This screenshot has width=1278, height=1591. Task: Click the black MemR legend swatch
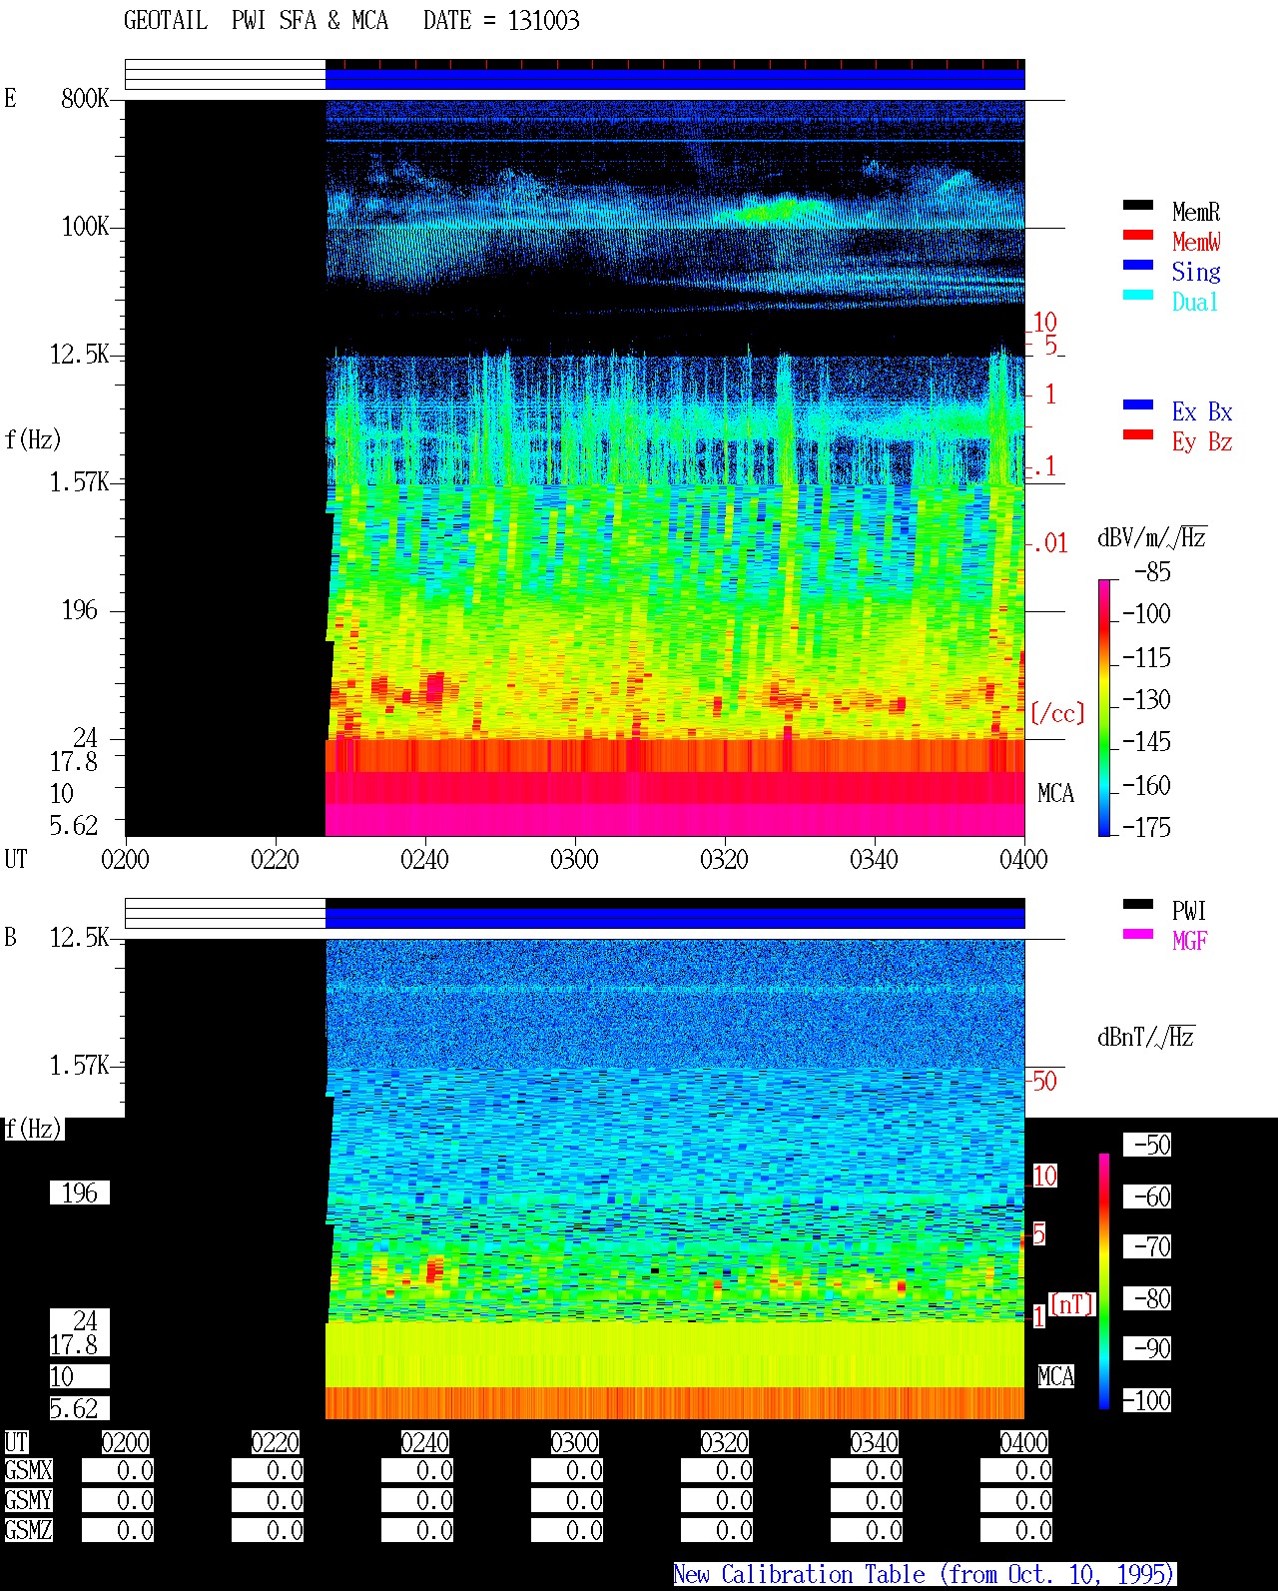coord(1138,205)
